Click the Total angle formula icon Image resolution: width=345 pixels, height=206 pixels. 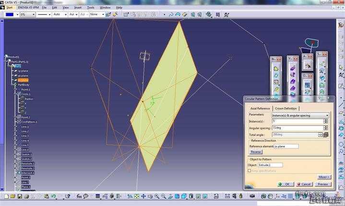(326, 134)
